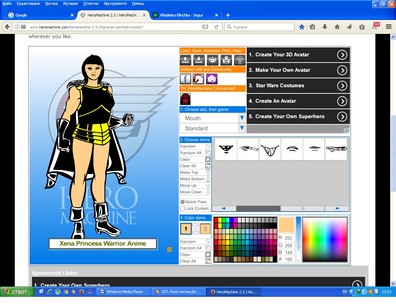396x304 pixels.
Task: Go to the Firefox home page icon
Action: click(x=337, y=27)
